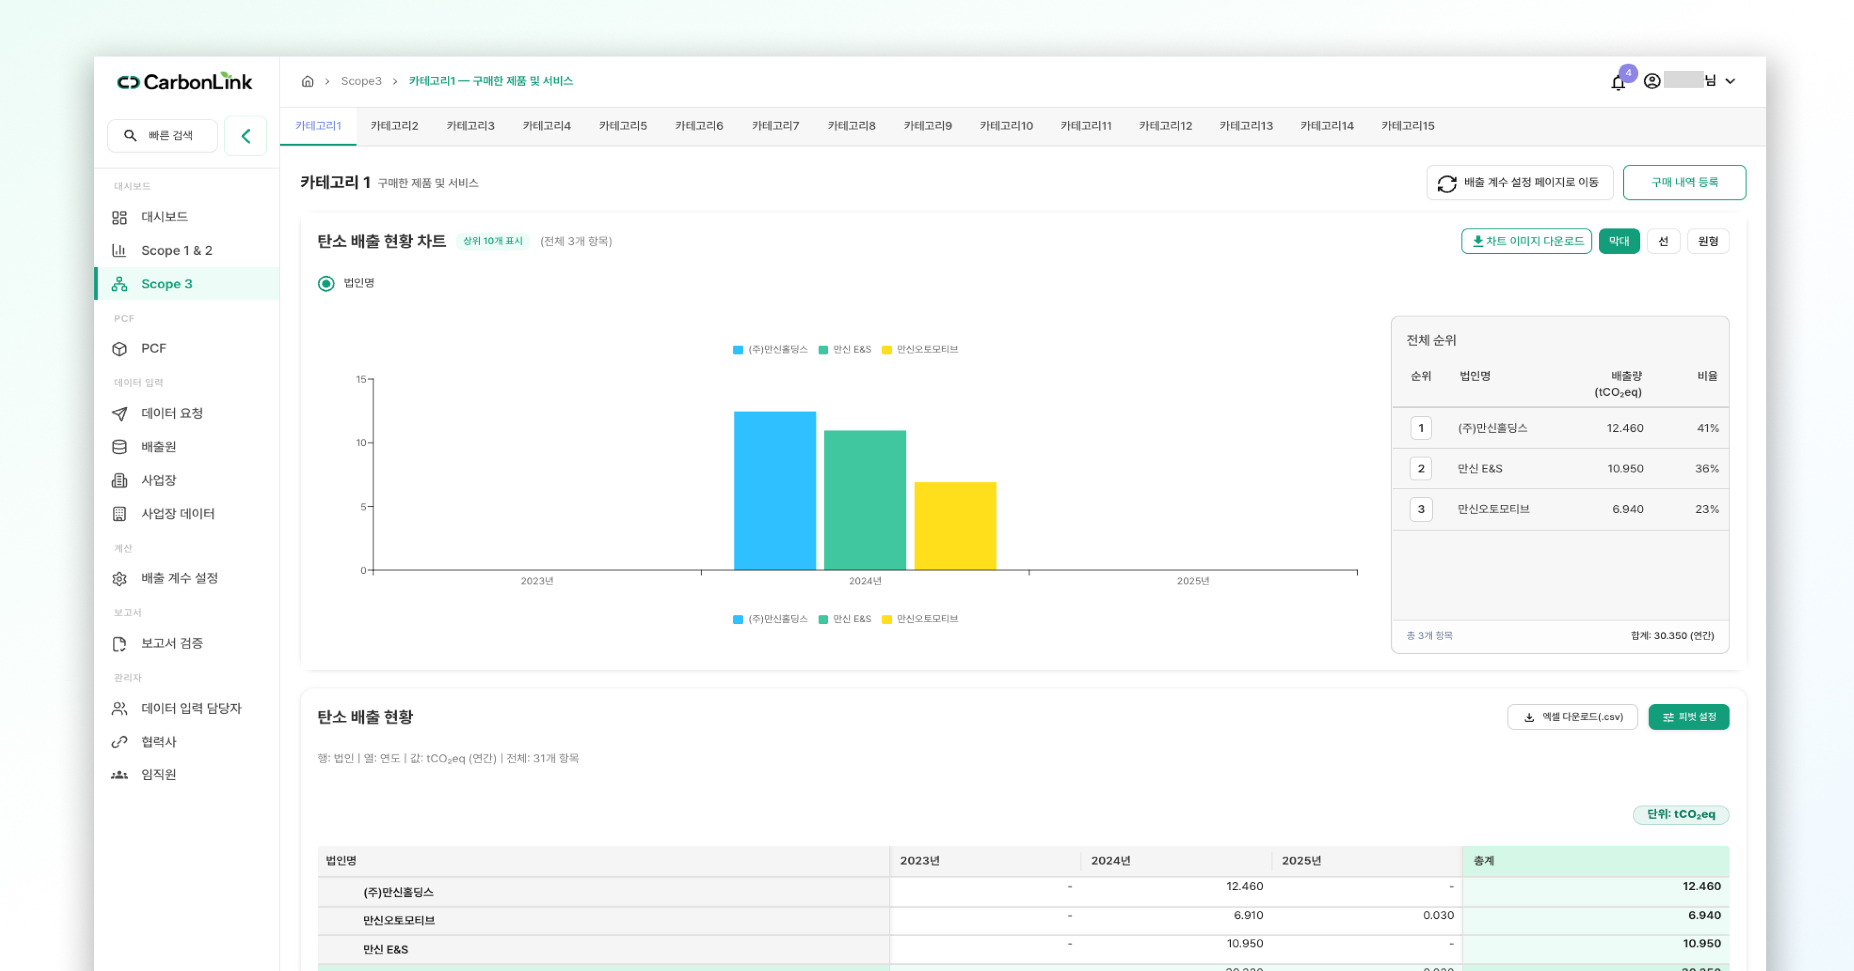Go to 배출 계수 설정 페이지로 이동
The image size is (1854, 971).
click(x=1519, y=183)
